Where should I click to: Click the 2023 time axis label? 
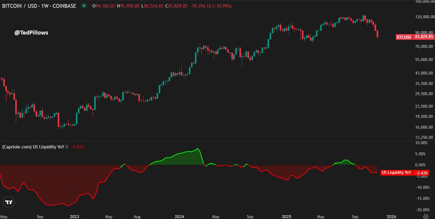pyautogui.click(x=74, y=216)
